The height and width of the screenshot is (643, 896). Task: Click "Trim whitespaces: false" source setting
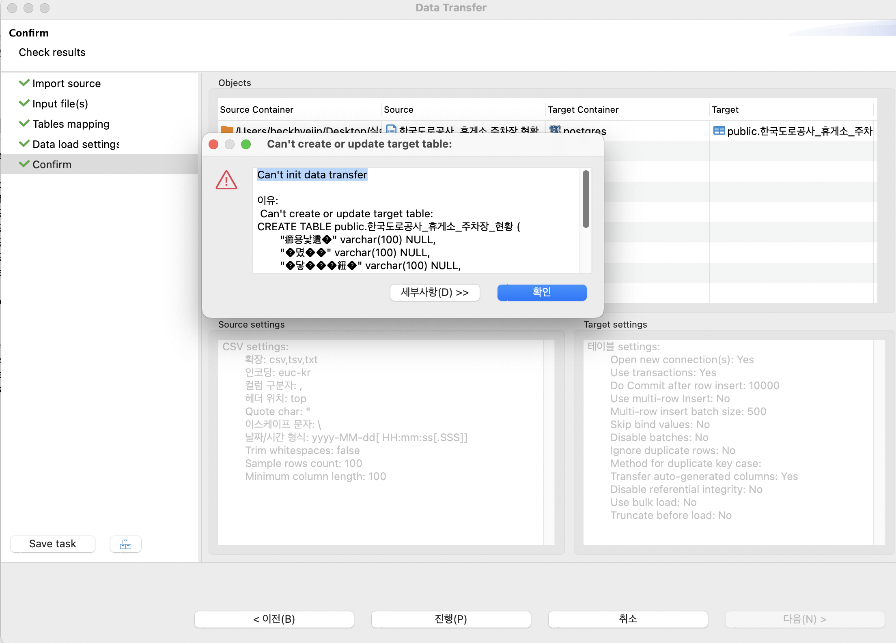[x=302, y=450]
